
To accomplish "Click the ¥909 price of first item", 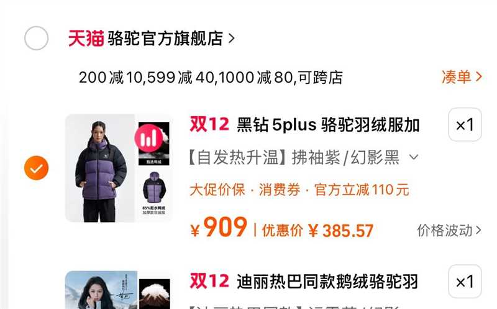I will 219,227.
